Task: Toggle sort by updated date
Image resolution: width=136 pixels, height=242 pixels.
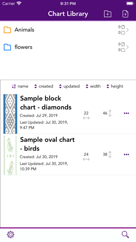Action: (x=69, y=86)
